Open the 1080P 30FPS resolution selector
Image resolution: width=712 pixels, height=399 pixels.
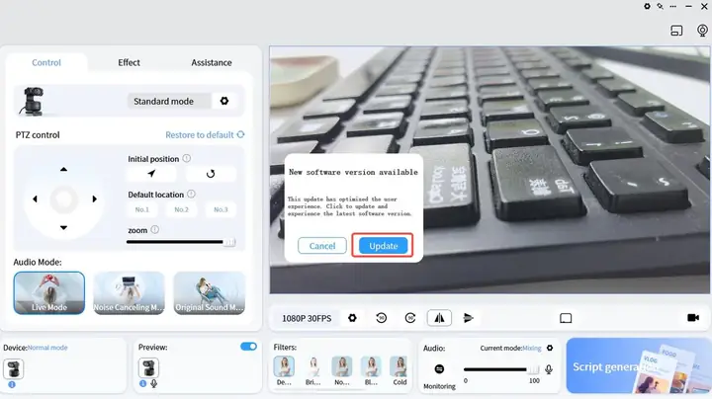(309, 318)
